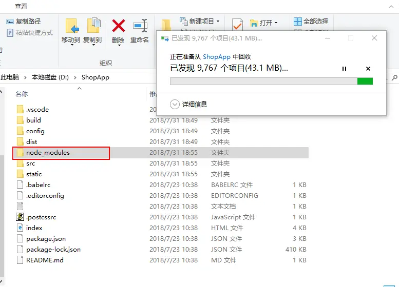Viewport: 399px width, 287px height.
Task: Click the .postcssrc JavaScript file icon
Action: pyautogui.click(x=20, y=217)
